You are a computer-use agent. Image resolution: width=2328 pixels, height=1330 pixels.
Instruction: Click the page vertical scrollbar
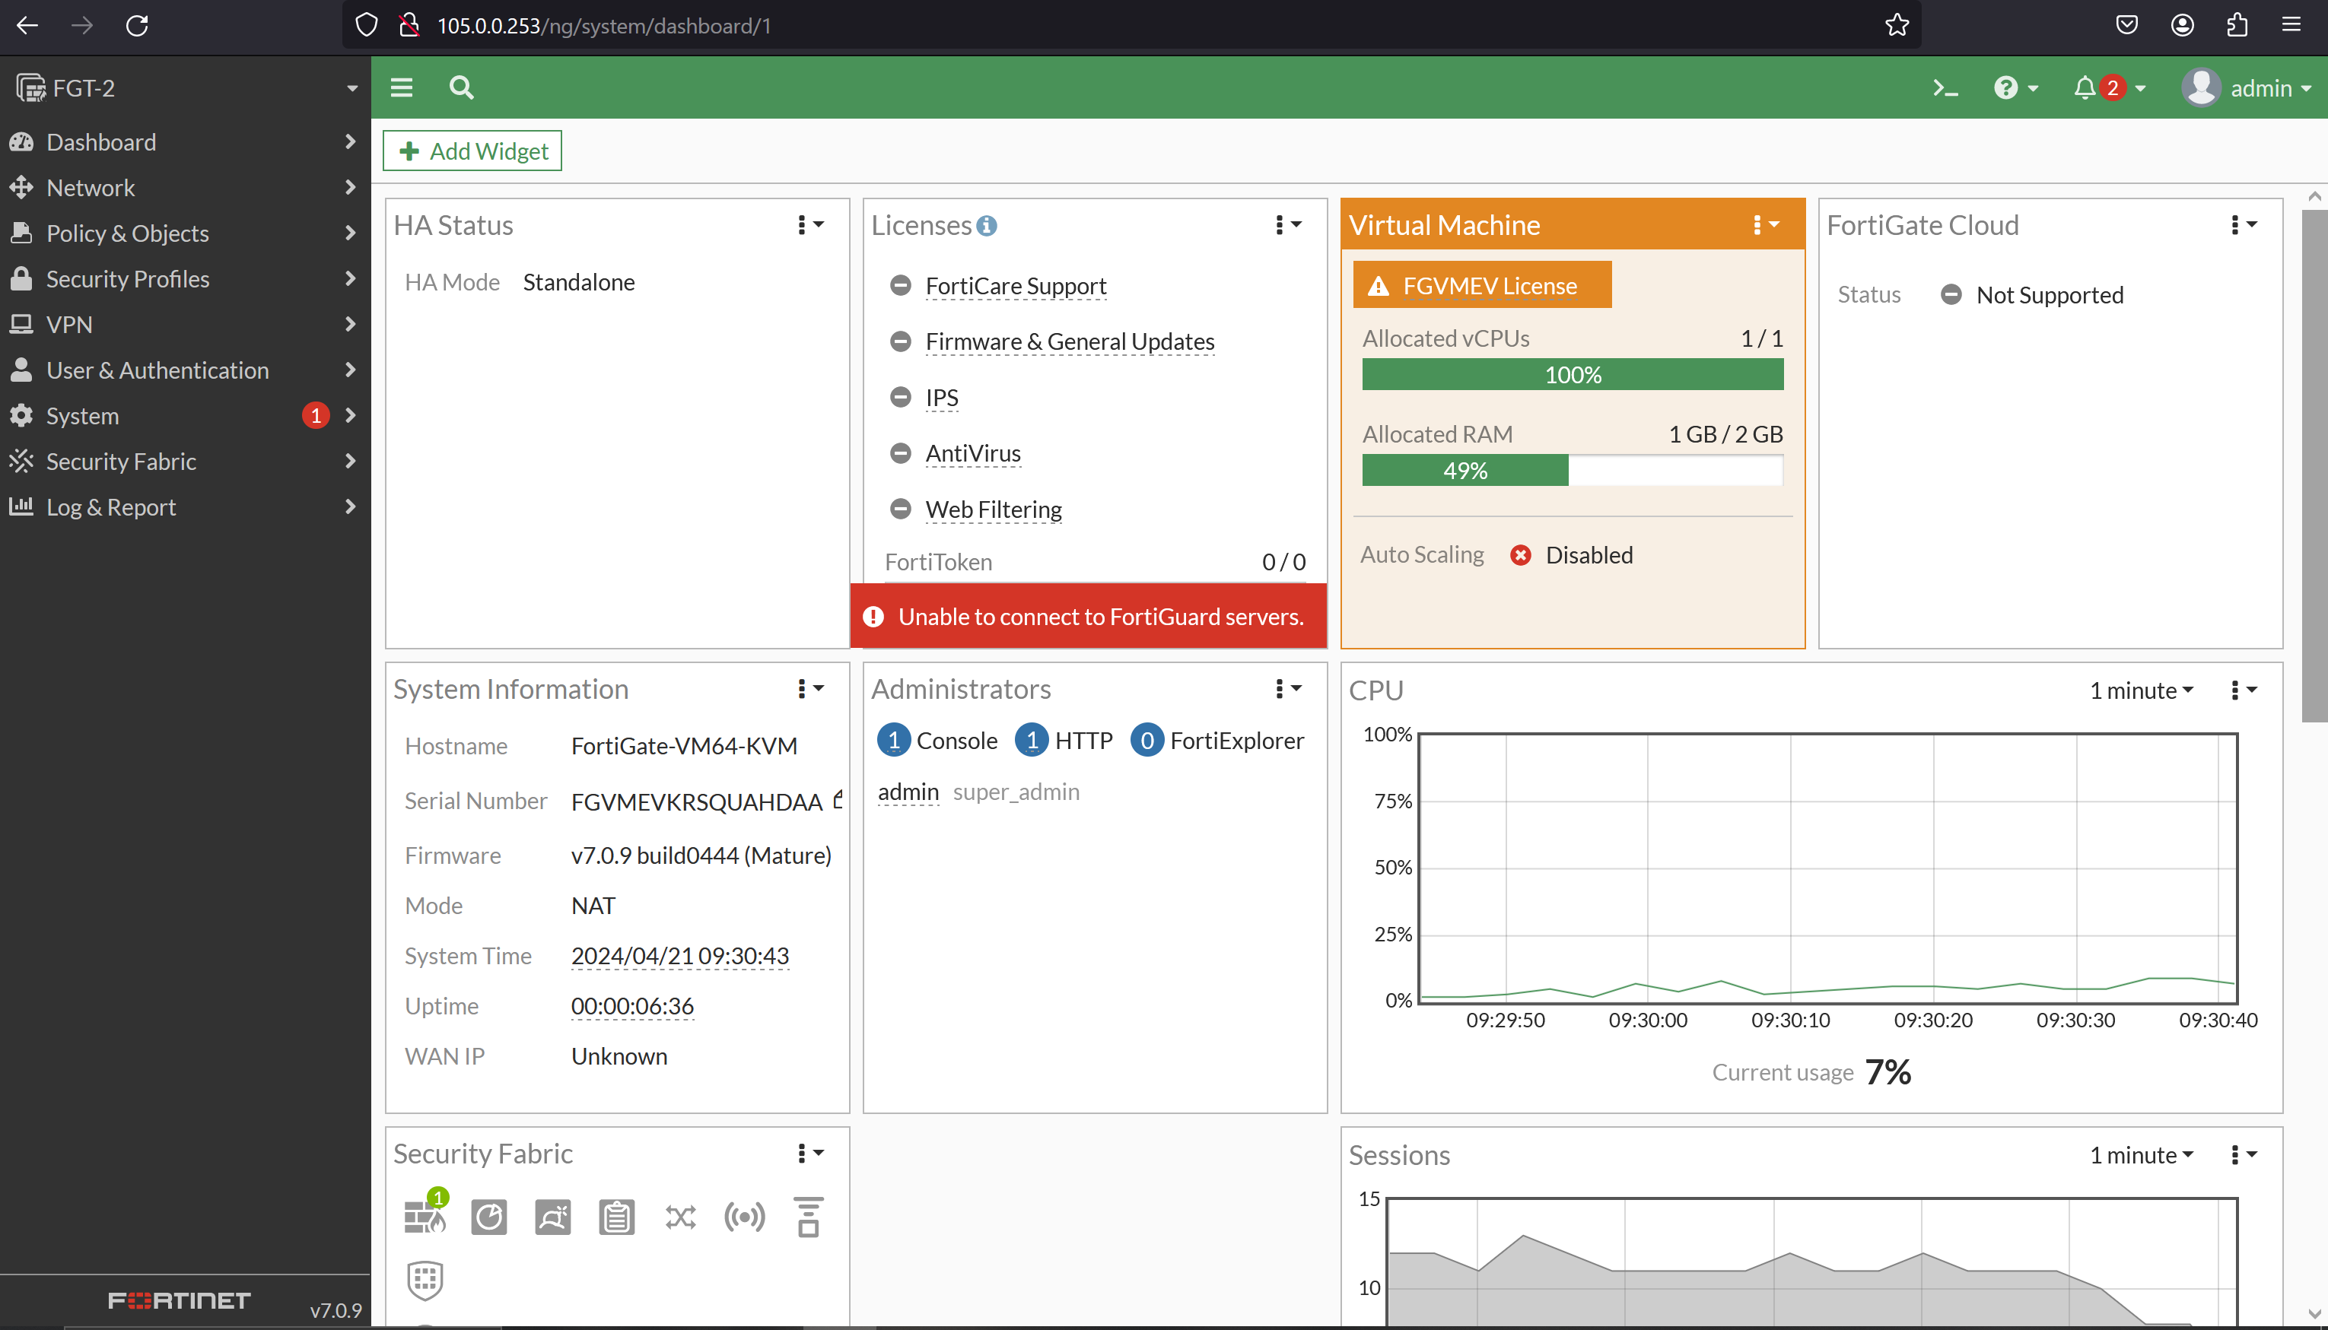(x=2314, y=466)
